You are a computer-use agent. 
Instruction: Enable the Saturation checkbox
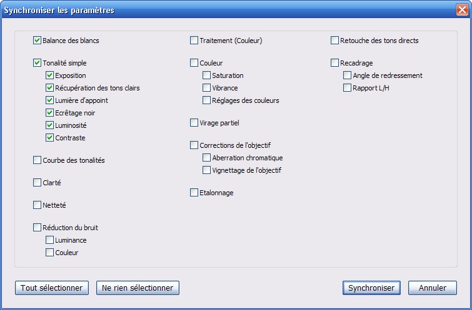pos(206,75)
